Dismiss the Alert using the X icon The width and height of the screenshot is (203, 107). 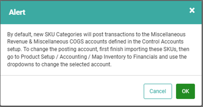click(x=192, y=10)
